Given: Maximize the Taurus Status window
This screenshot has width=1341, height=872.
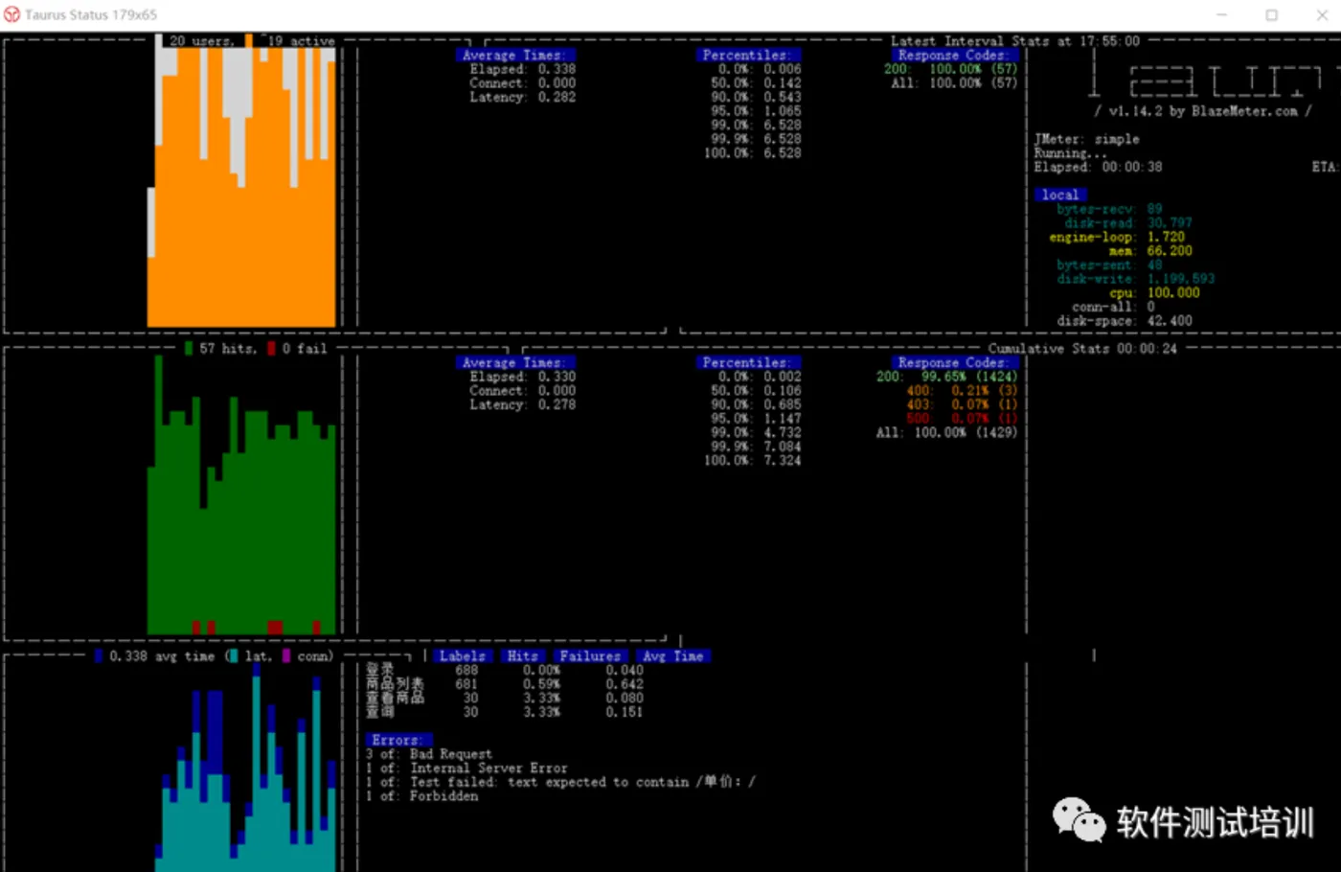Looking at the screenshot, I should click(x=1271, y=14).
